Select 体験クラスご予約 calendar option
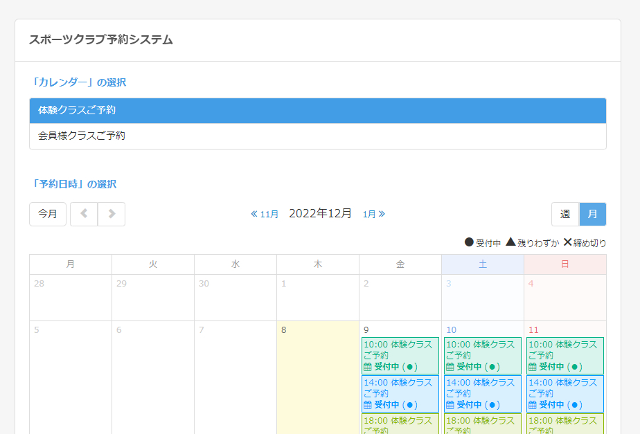This screenshot has width=640, height=434. point(317,111)
